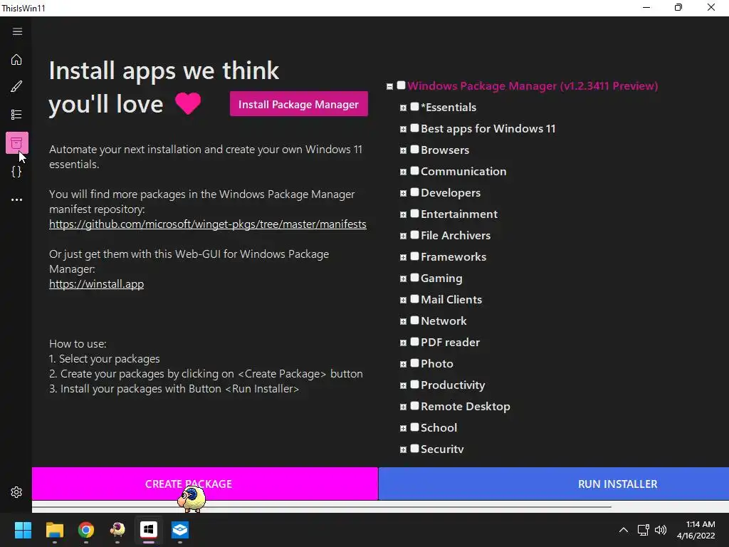Expand the Network category

403,322
